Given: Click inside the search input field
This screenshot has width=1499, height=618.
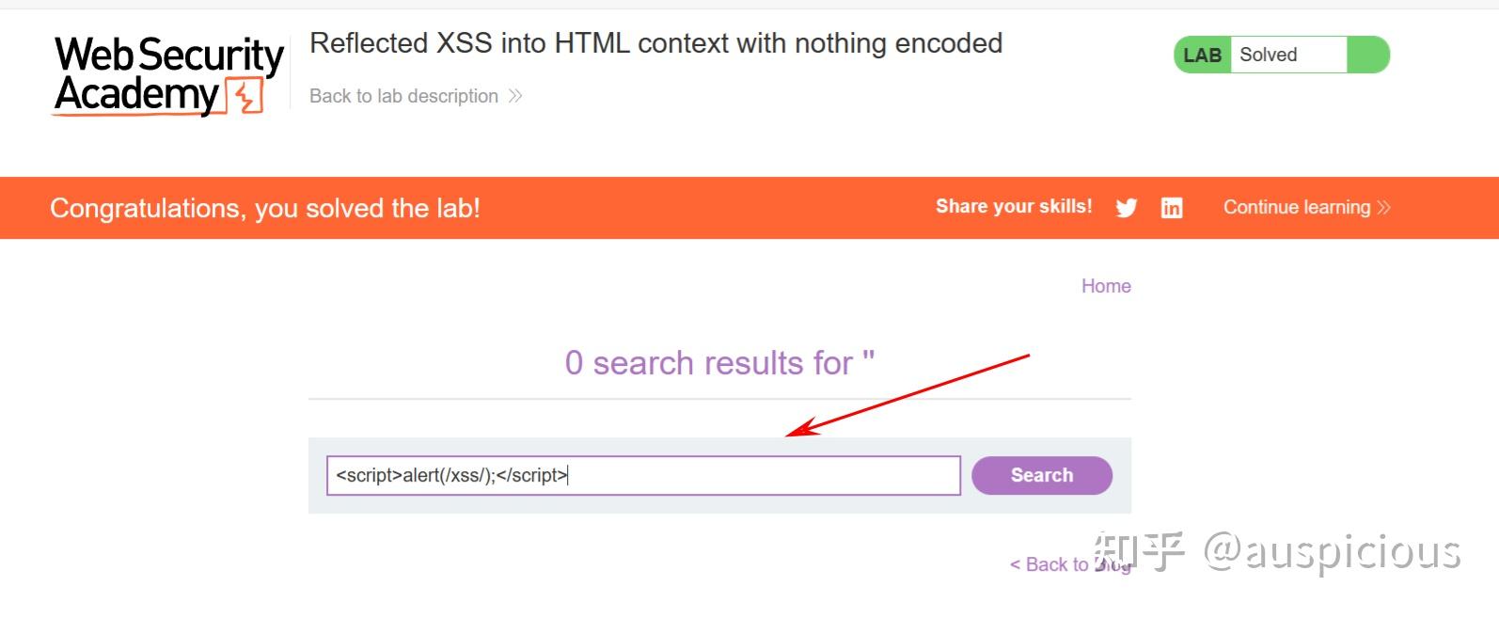Looking at the screenshot, I should click(642, 475).
